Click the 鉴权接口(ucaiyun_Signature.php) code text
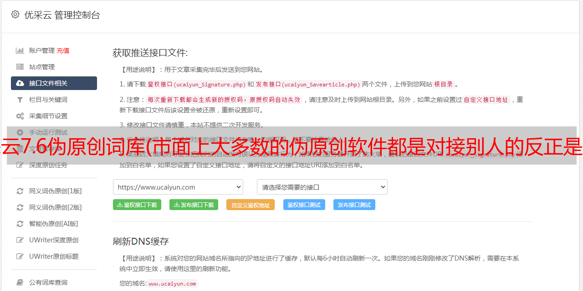 click(196, 85)
